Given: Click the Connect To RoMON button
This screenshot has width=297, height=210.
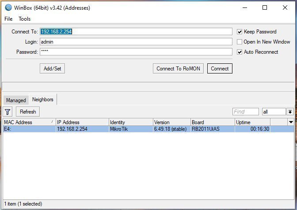Looking at the screenshot, I should point(178,69).
